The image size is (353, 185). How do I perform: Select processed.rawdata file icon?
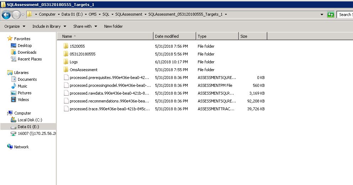pyautogui.click(x=66, y=93)
